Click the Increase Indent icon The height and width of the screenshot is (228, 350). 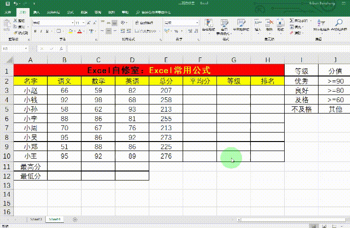coord(129,31)
